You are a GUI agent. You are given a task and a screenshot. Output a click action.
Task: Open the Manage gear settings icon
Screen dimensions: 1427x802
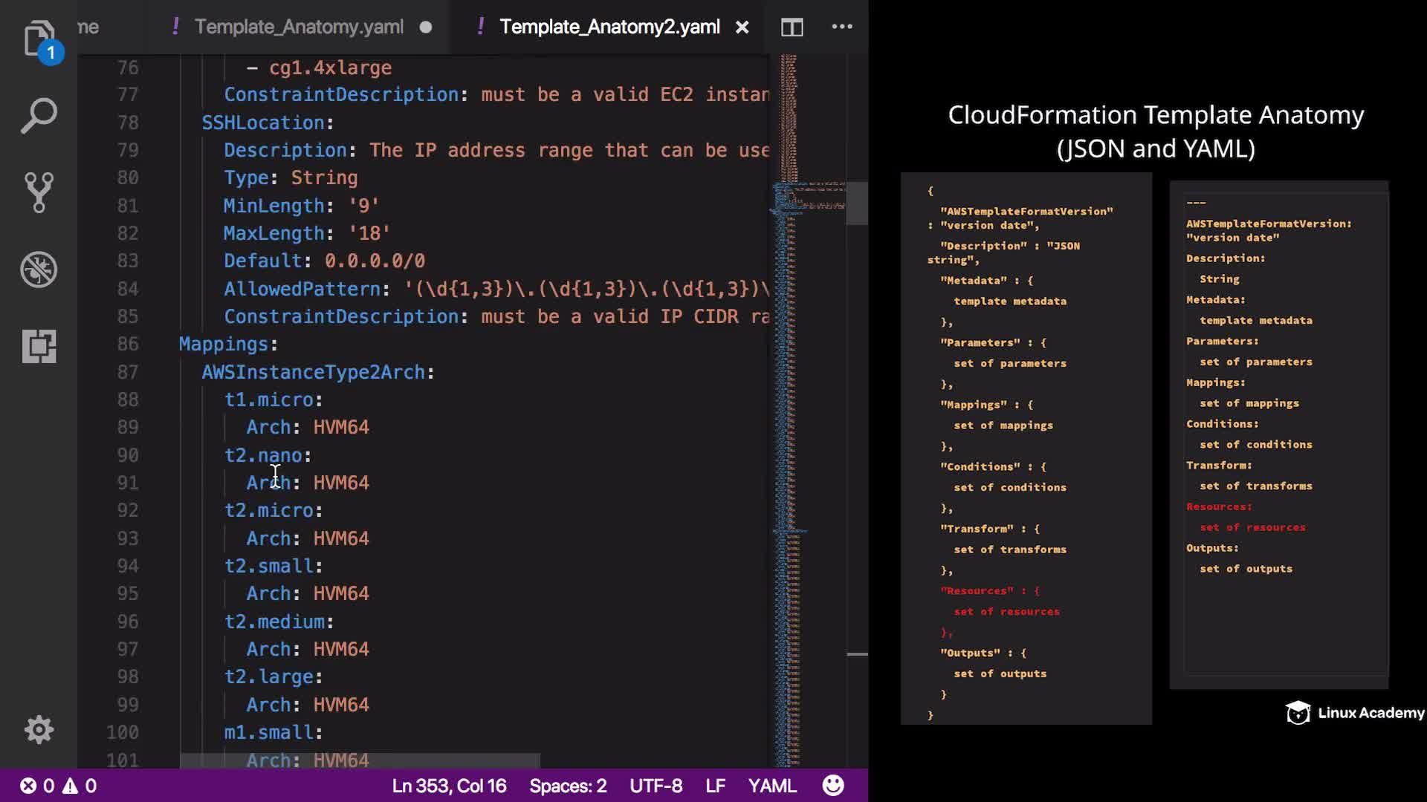(39, 729)
